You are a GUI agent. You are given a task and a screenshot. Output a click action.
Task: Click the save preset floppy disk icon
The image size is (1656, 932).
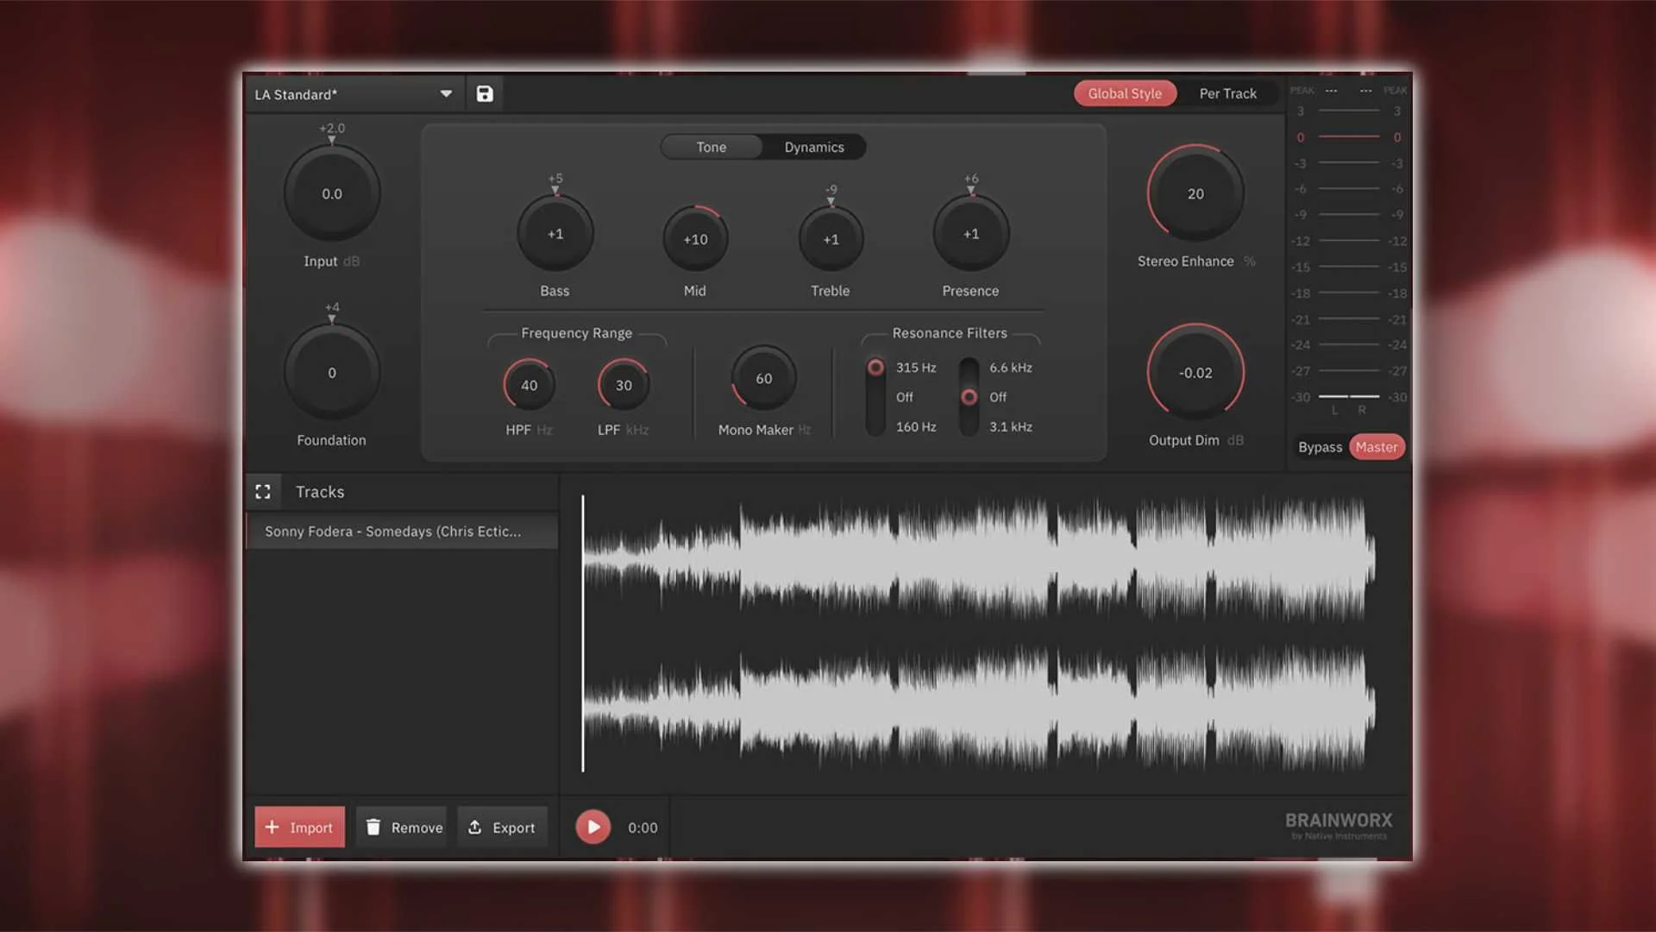coord(485,94)
